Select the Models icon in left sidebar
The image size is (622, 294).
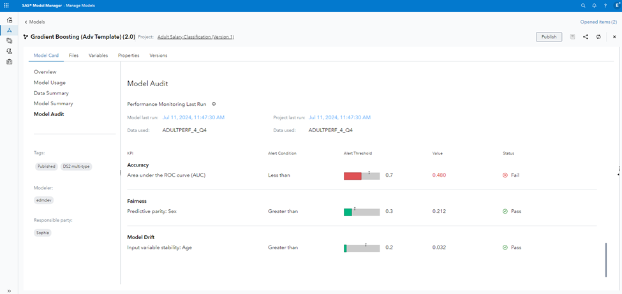pos(9,30)
